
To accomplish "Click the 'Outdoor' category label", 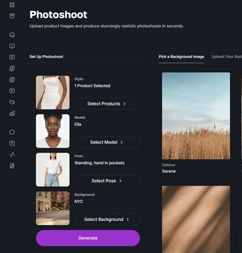I will point(169,165).
